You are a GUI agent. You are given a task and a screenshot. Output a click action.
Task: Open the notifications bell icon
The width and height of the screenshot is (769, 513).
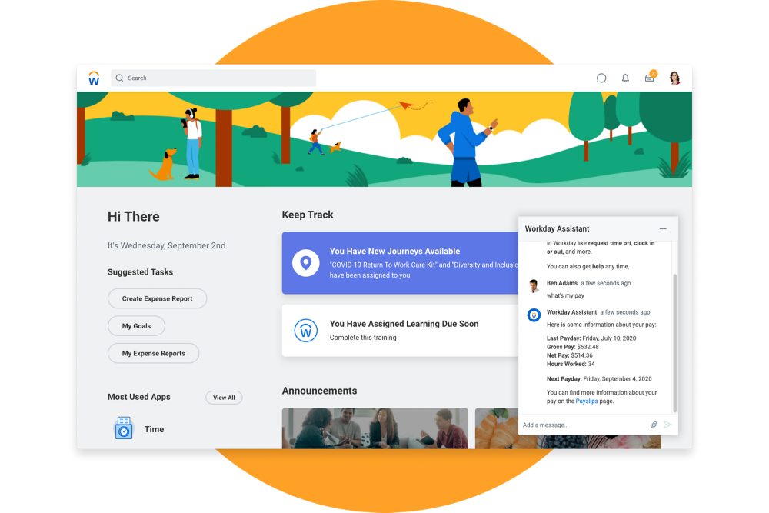(625, 78)
